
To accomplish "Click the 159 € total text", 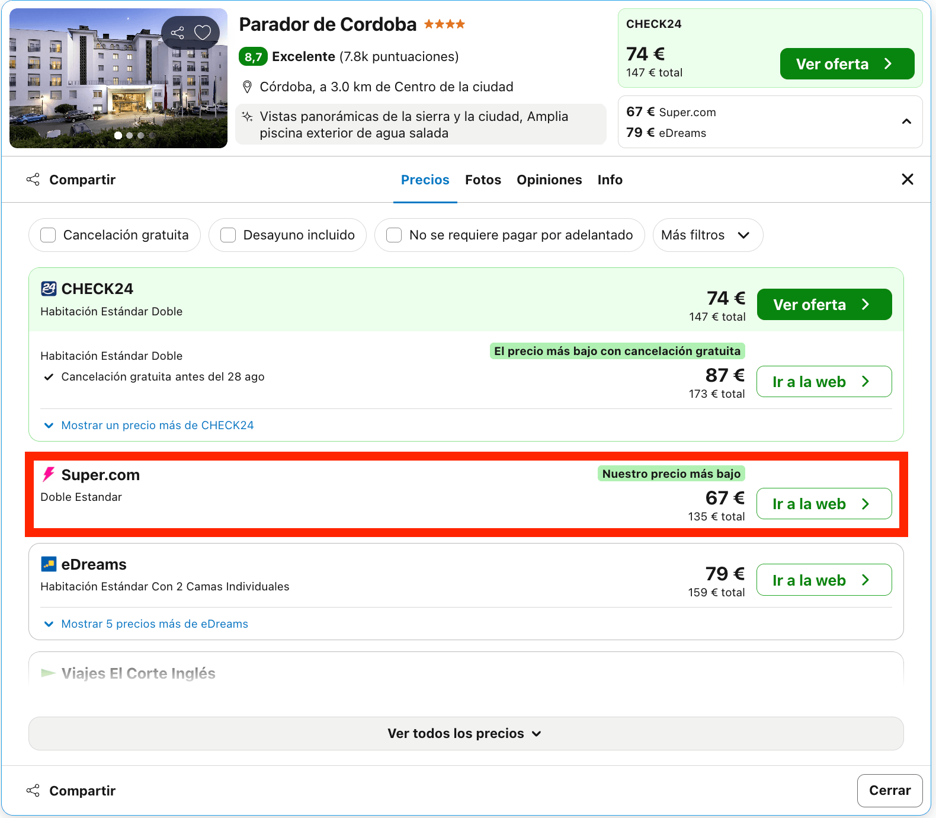I will pos(716,592).
